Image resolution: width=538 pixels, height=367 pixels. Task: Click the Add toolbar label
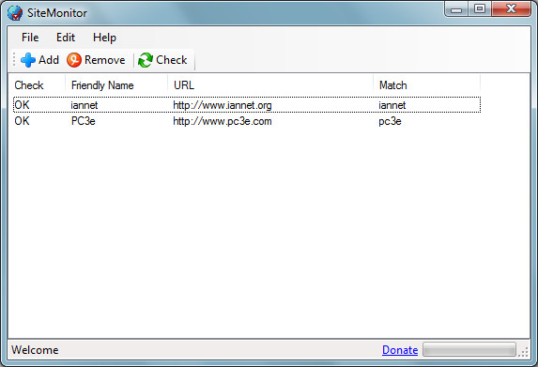tap(49, 60)
